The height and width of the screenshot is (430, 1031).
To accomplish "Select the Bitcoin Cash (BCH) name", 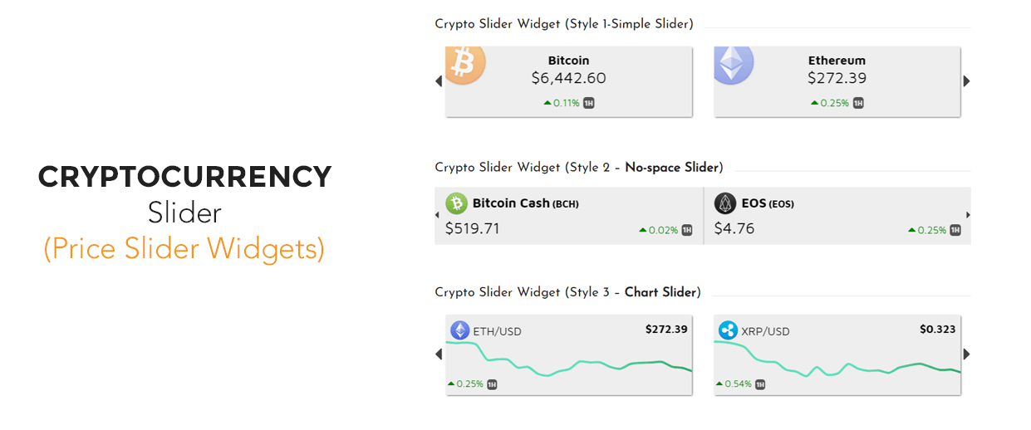I will pyautogui.click(x=526, y=203).
